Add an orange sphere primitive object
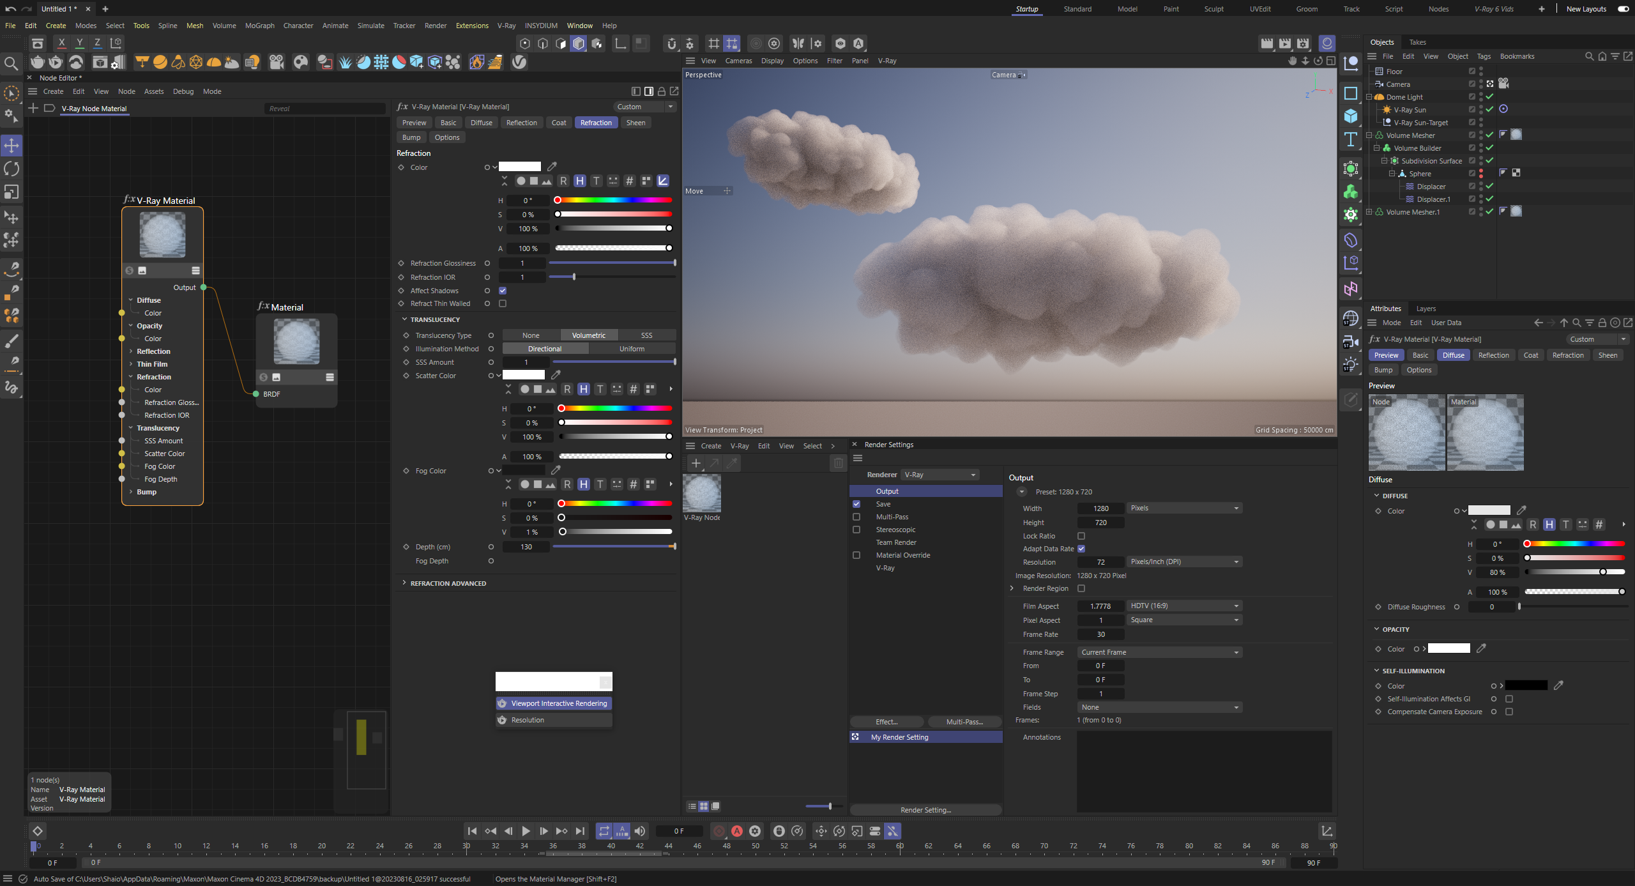 [160, 62]
